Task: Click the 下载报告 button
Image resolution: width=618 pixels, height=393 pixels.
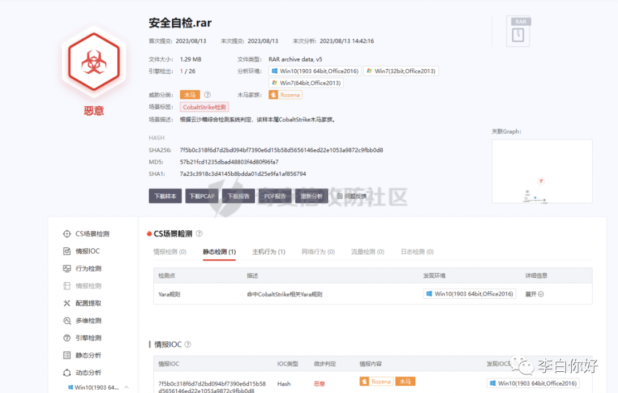Action: click(239, 196)
